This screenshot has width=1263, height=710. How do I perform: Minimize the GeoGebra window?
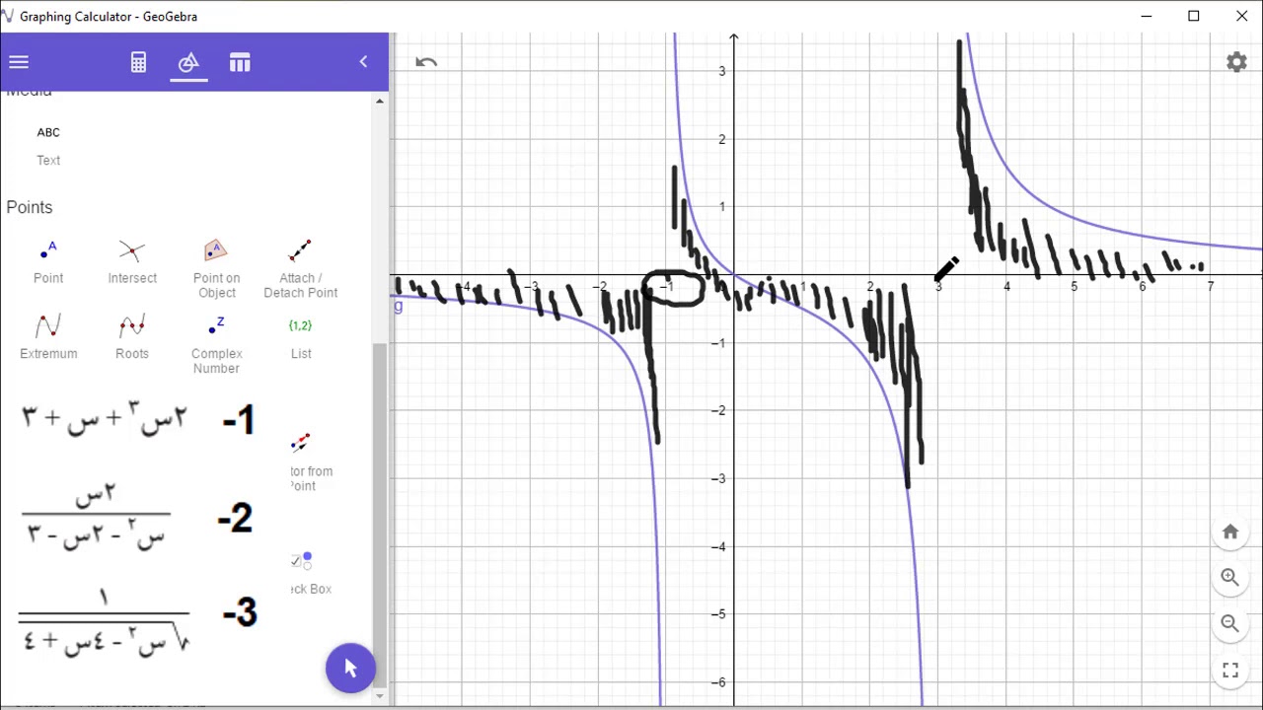tap(1147, 16)
